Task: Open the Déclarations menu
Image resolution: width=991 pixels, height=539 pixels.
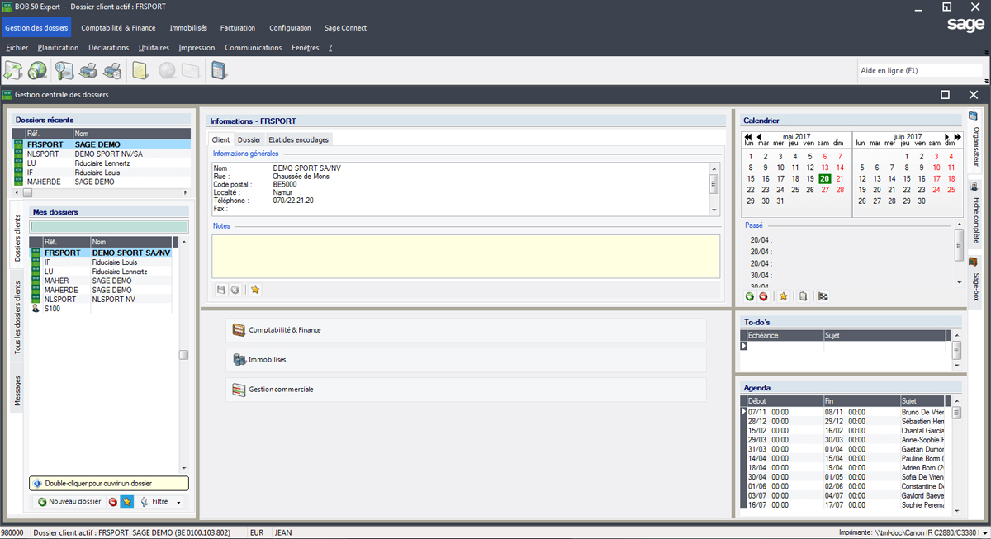Action: pos(108,48)
